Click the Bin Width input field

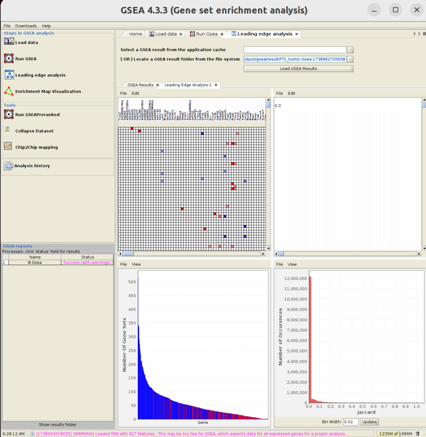(351, 422)
